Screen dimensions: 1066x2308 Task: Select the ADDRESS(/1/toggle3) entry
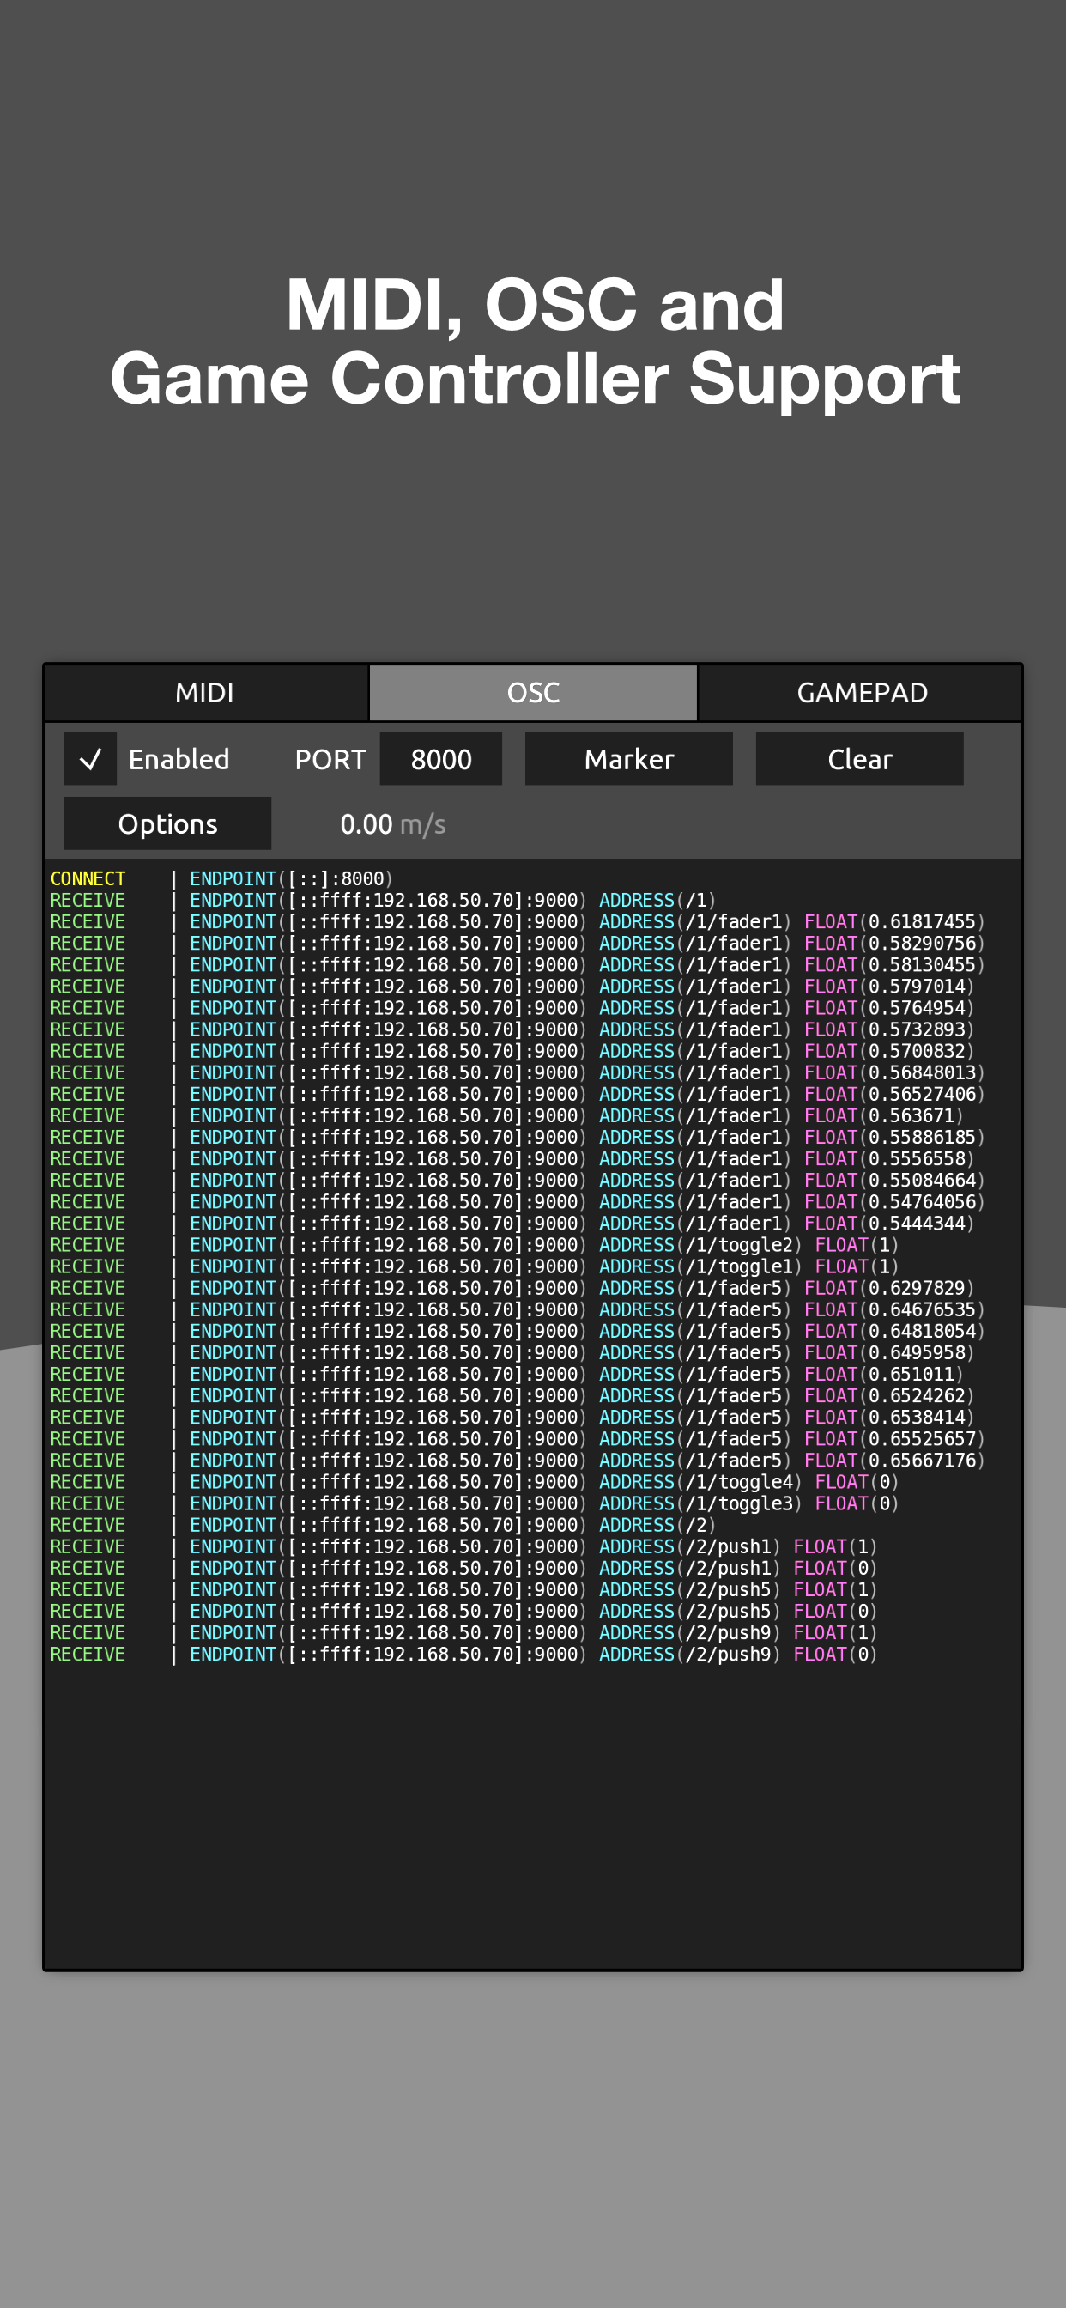tap(700, 1503)
